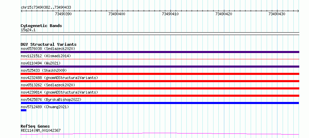Click the thin red line for nsv1121512

[160, 59]
